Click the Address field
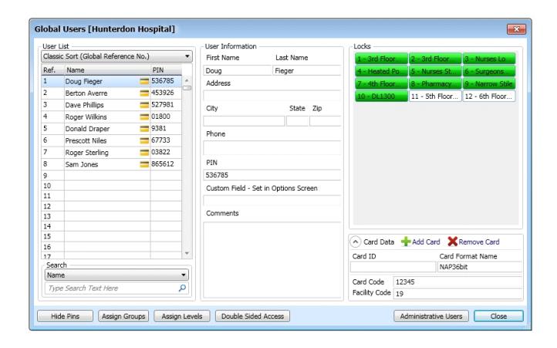The height and width of the screenshot is (348, 557). 272,96
